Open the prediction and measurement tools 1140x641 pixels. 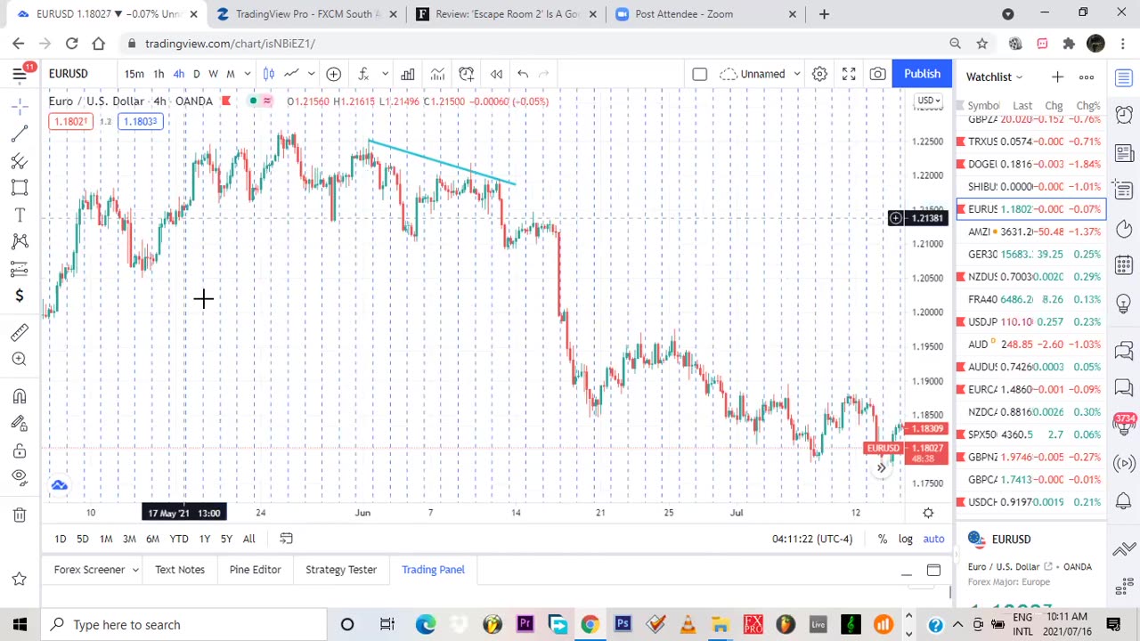tap(20, 269)
